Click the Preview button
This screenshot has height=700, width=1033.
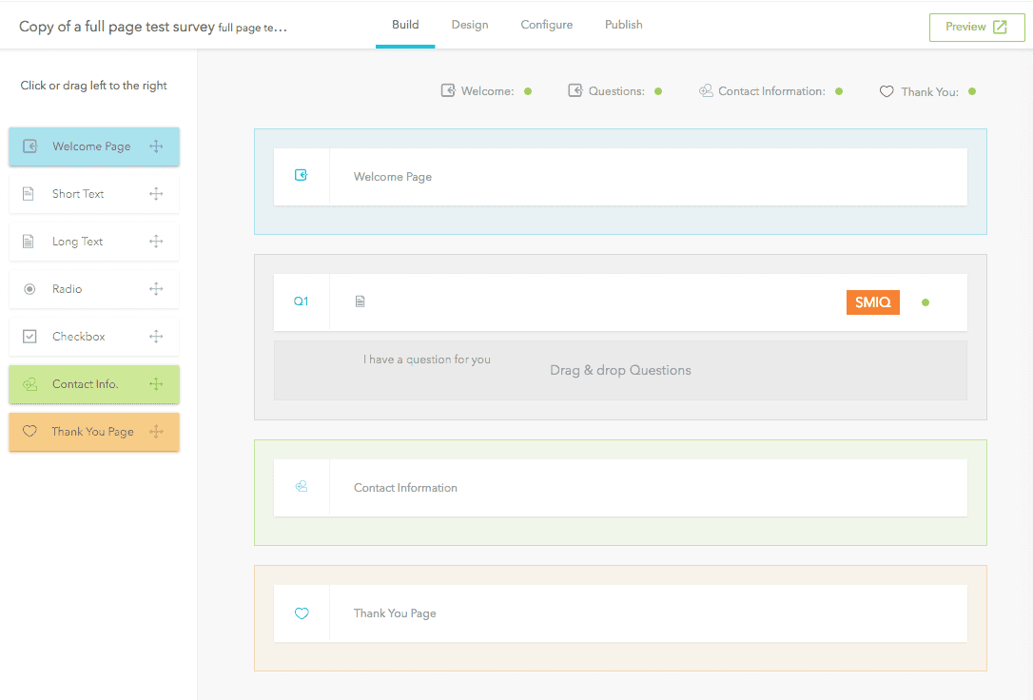click(x=977, y=27)
